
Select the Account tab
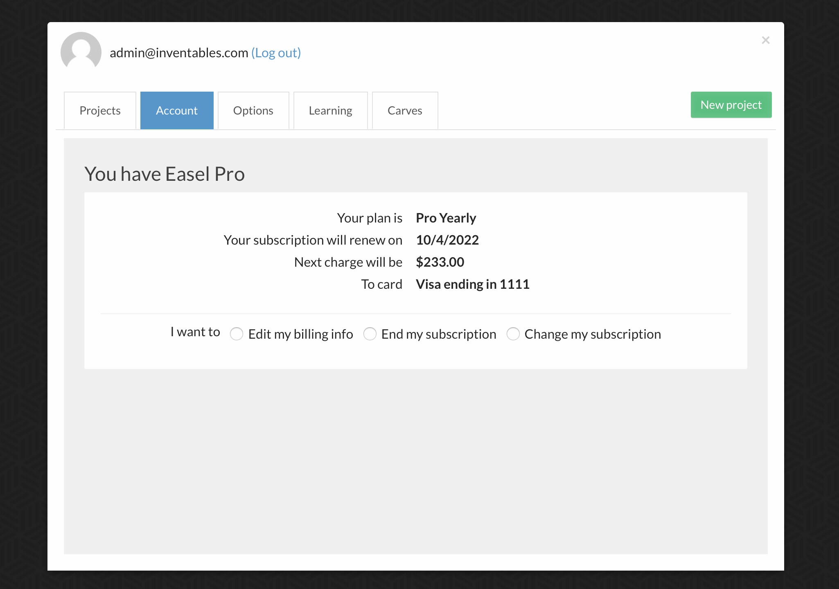pos(177,110)
